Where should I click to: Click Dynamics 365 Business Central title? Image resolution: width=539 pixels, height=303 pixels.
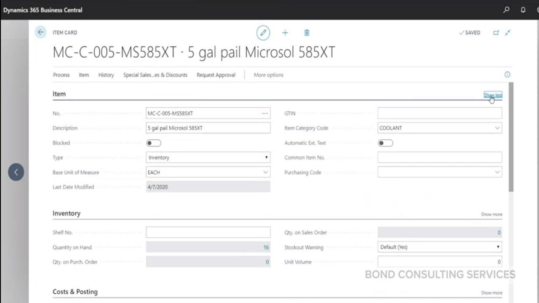(x=43, y=10)
